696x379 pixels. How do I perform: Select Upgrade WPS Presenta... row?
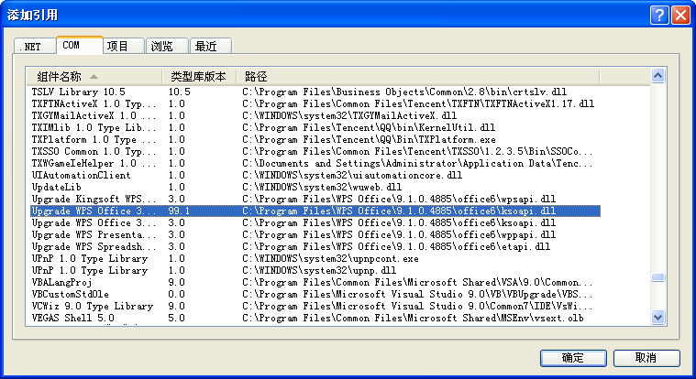pyautogui.click(x=315, y=235)
